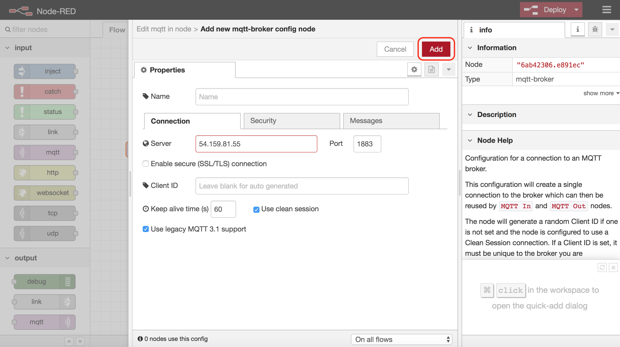Click the Node-RED logo icon
This screenshot has width=620, height=347.
(21, 11)
